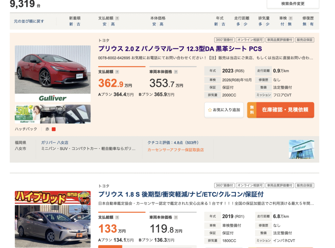Sort 車検 by 無
Image resolution: width=335 pixels, height=248 pixels.
pyautogui.click(x=290, y=24)
